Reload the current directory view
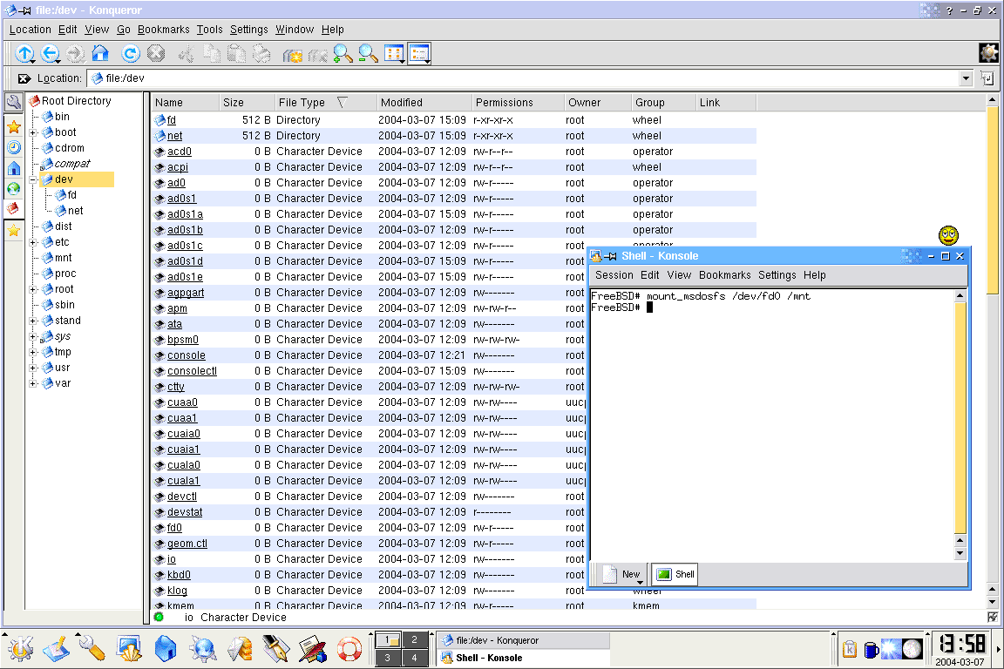This screenshot has width=1004, height=669. 130,54
